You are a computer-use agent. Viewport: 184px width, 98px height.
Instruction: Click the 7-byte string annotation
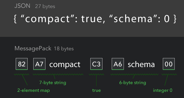click(53, 83)
